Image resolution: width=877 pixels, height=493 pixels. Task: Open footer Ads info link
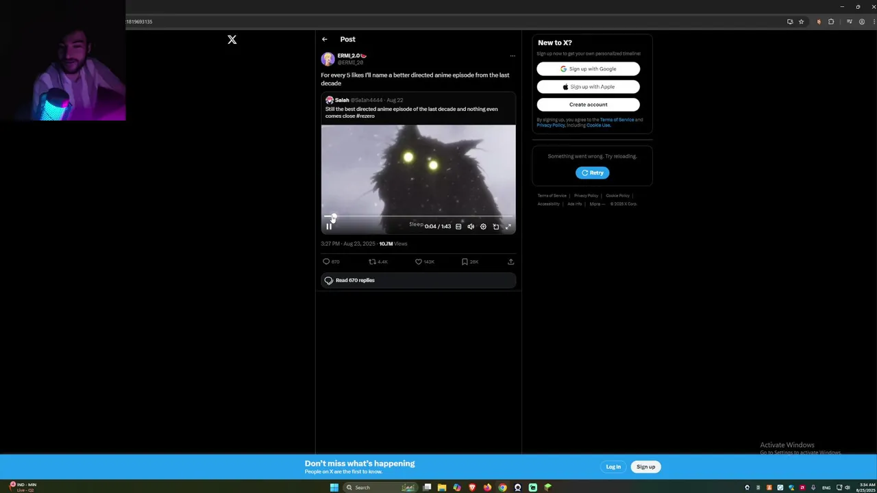tap(574, 204)
